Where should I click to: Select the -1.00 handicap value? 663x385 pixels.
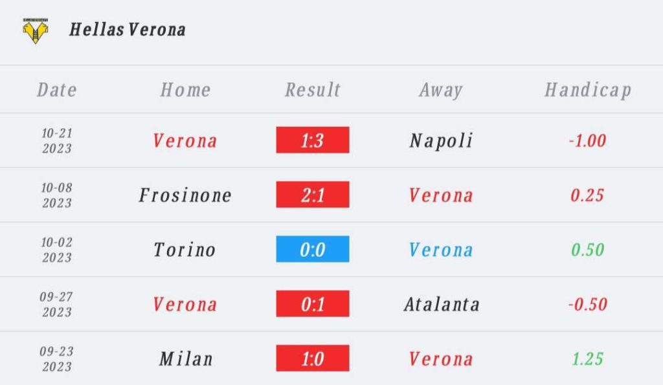coord(588,140)
